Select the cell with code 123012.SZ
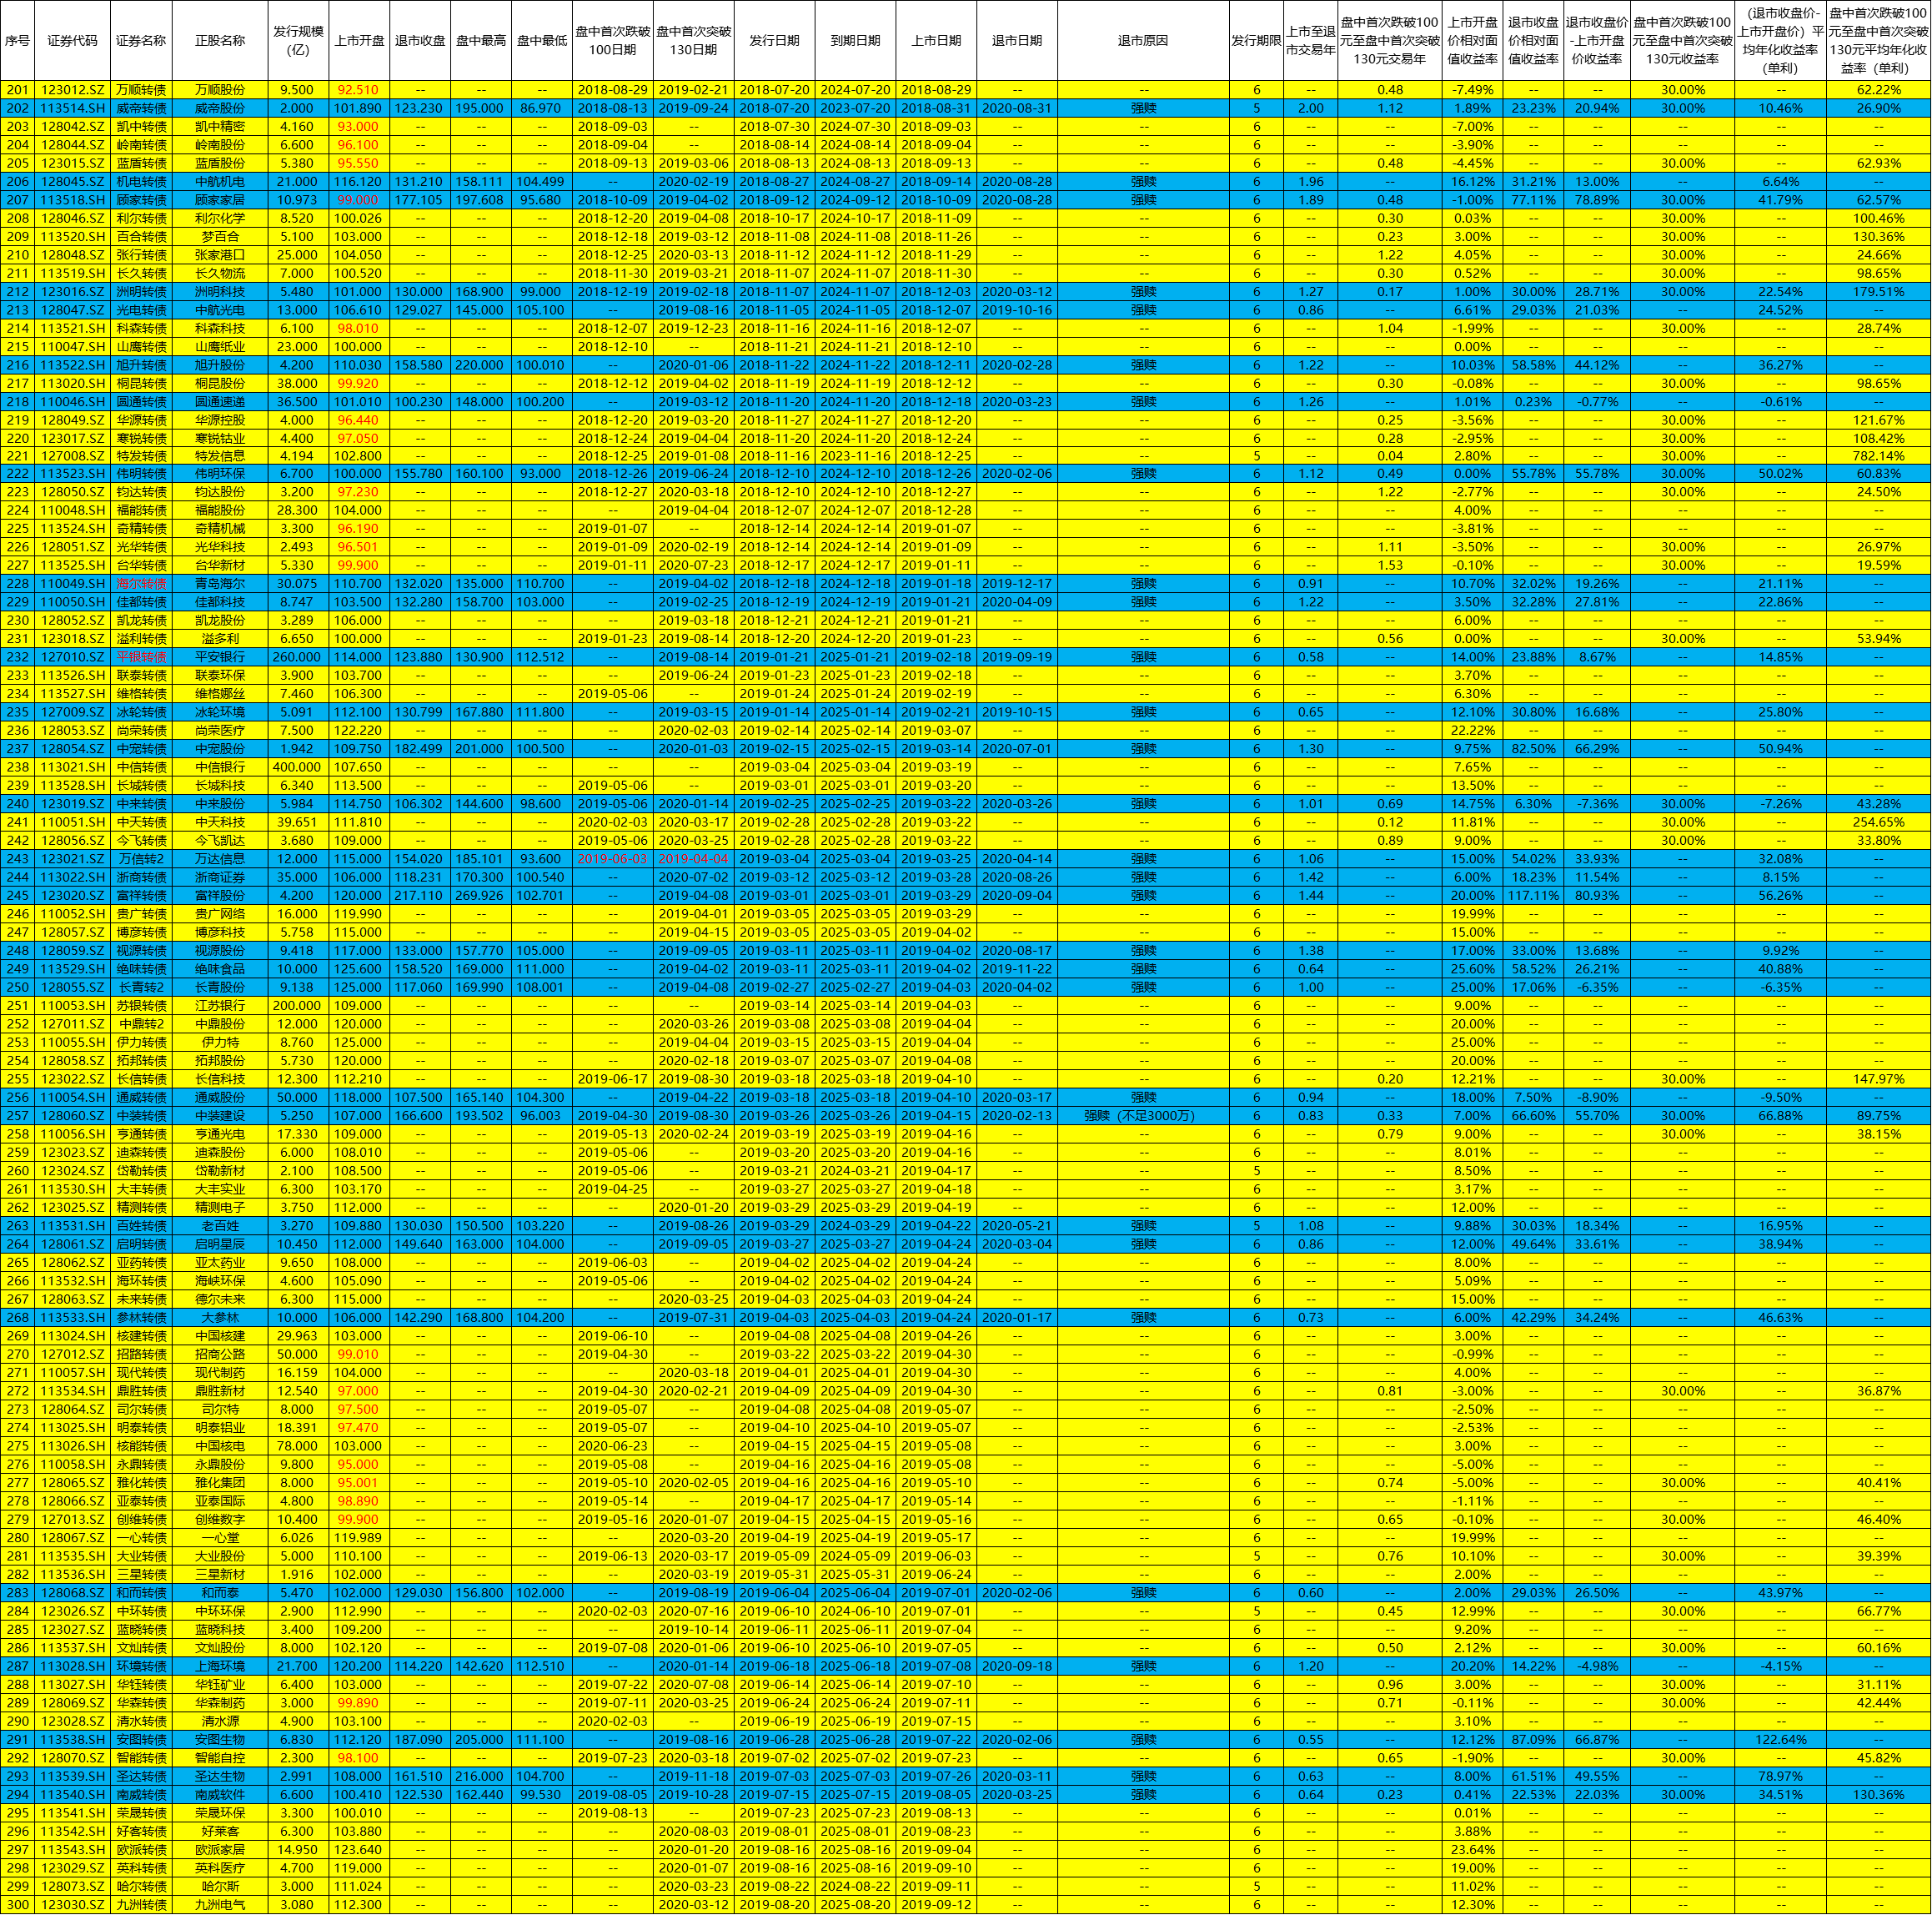1932x1915 pixels. tap(72, 90)
